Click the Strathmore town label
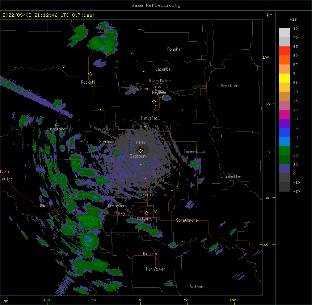Image resolution: width=312 pixels, height=305 pixels. tap(187, 220)
